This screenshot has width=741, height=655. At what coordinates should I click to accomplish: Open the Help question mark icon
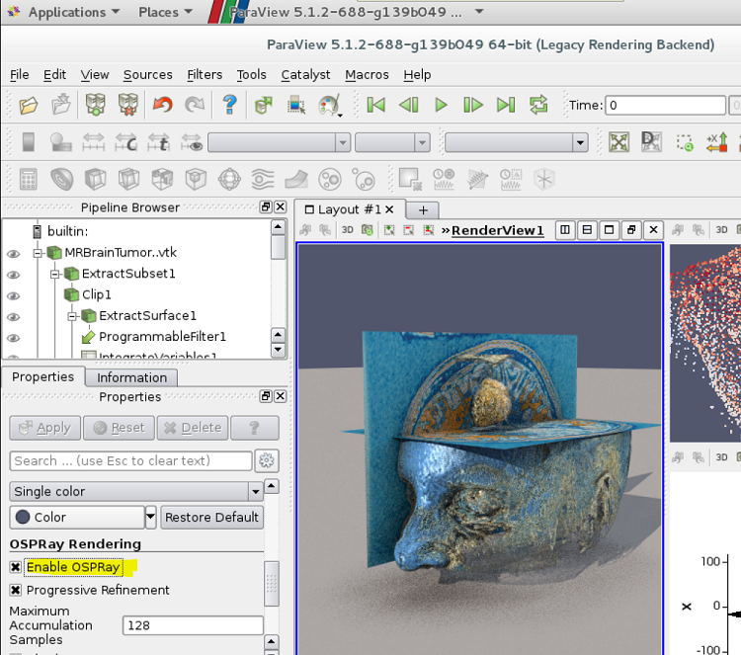coord(229,105)
